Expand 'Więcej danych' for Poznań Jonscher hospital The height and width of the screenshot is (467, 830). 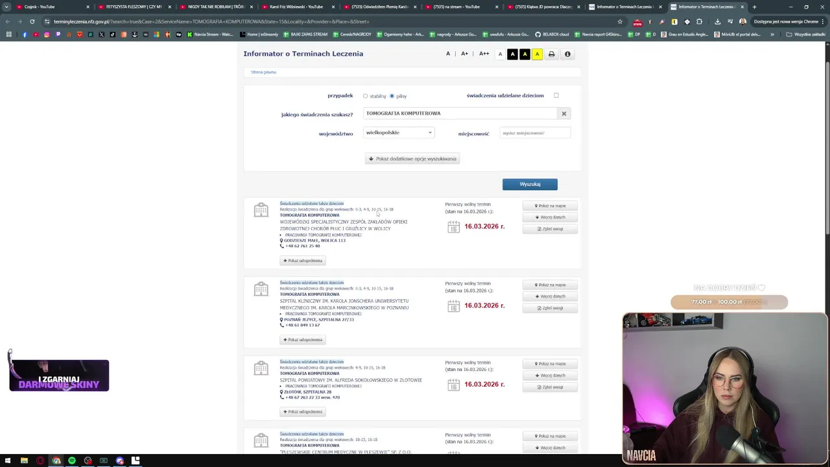click(550, 296)
